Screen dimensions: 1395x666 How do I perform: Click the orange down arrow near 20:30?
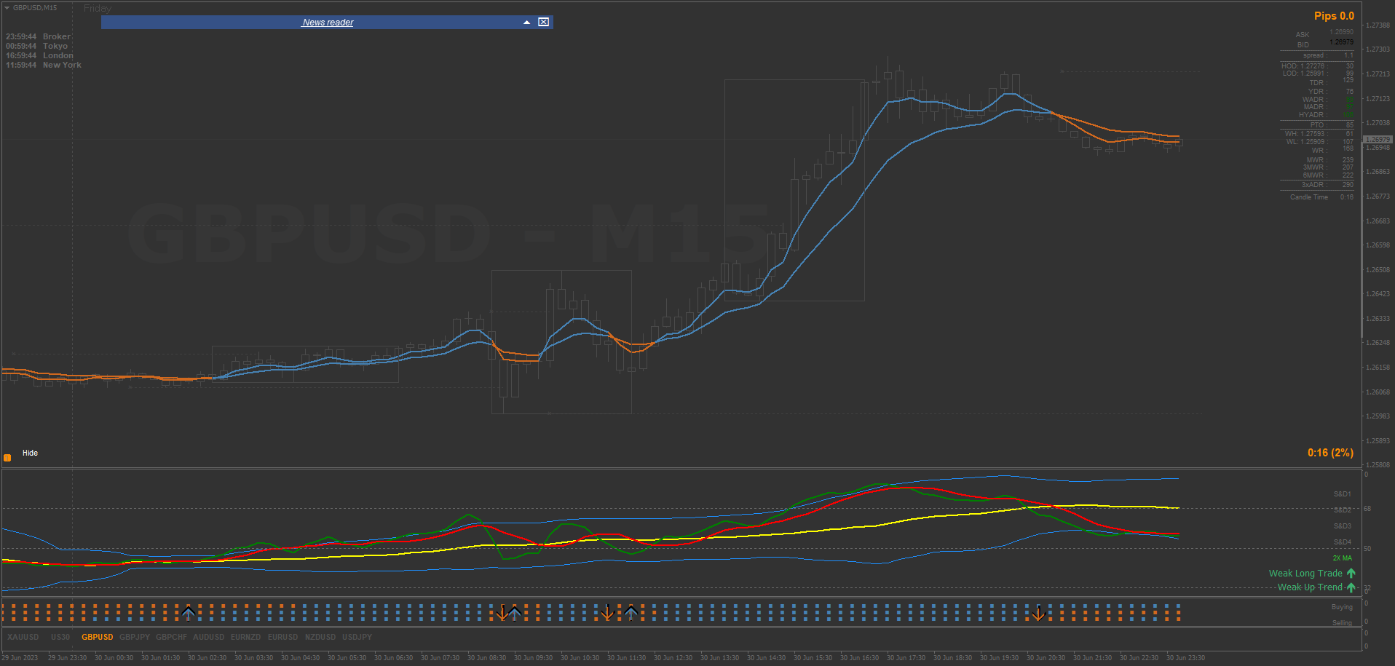1038,613
